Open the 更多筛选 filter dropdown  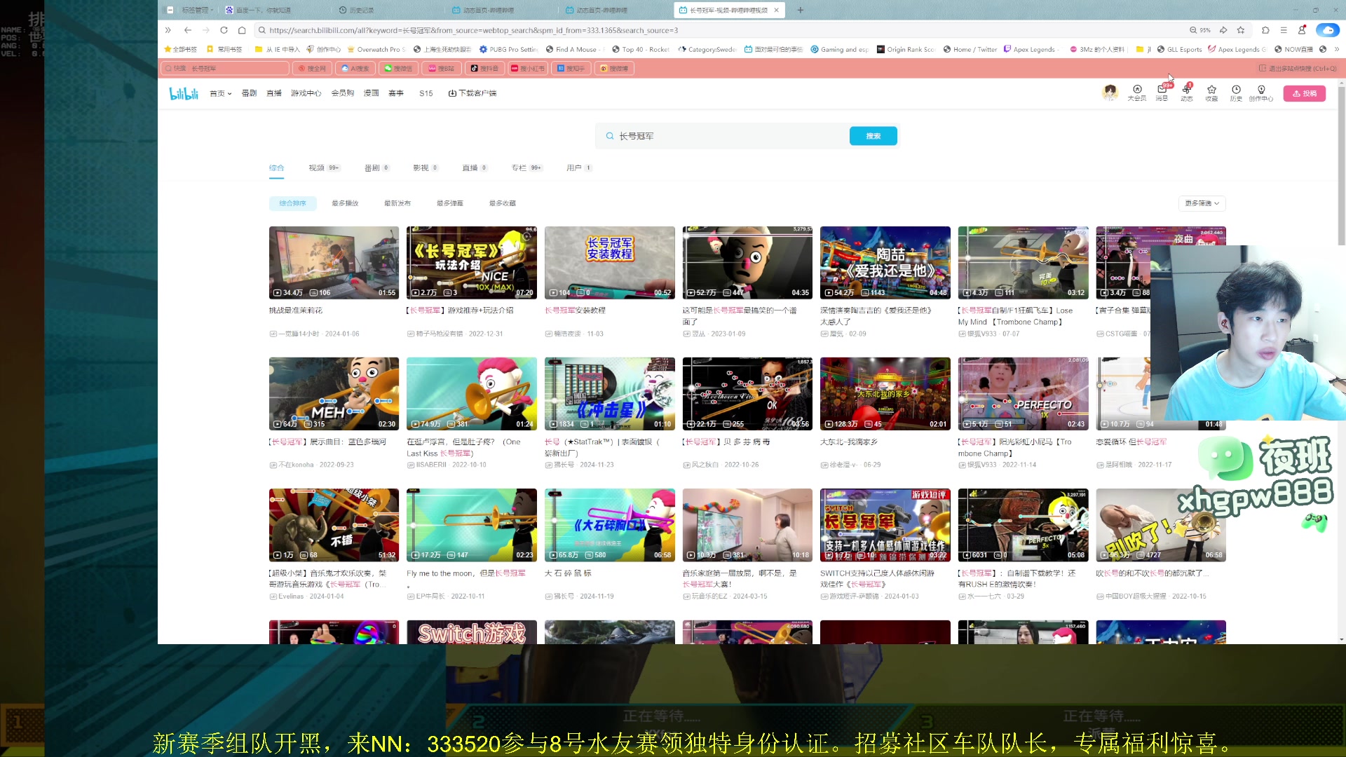click(x=1201, y=203)
